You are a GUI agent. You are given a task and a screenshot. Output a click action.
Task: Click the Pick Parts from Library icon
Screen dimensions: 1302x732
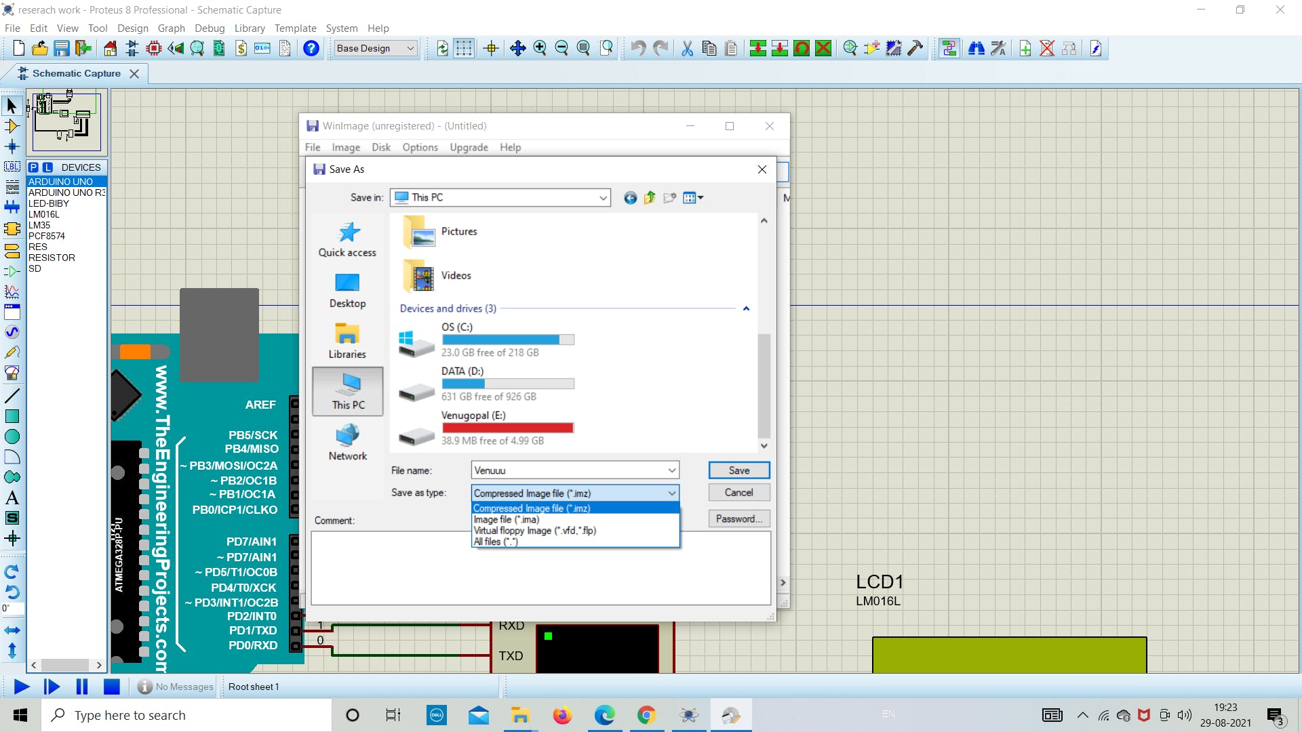click(x=850, y=48)
